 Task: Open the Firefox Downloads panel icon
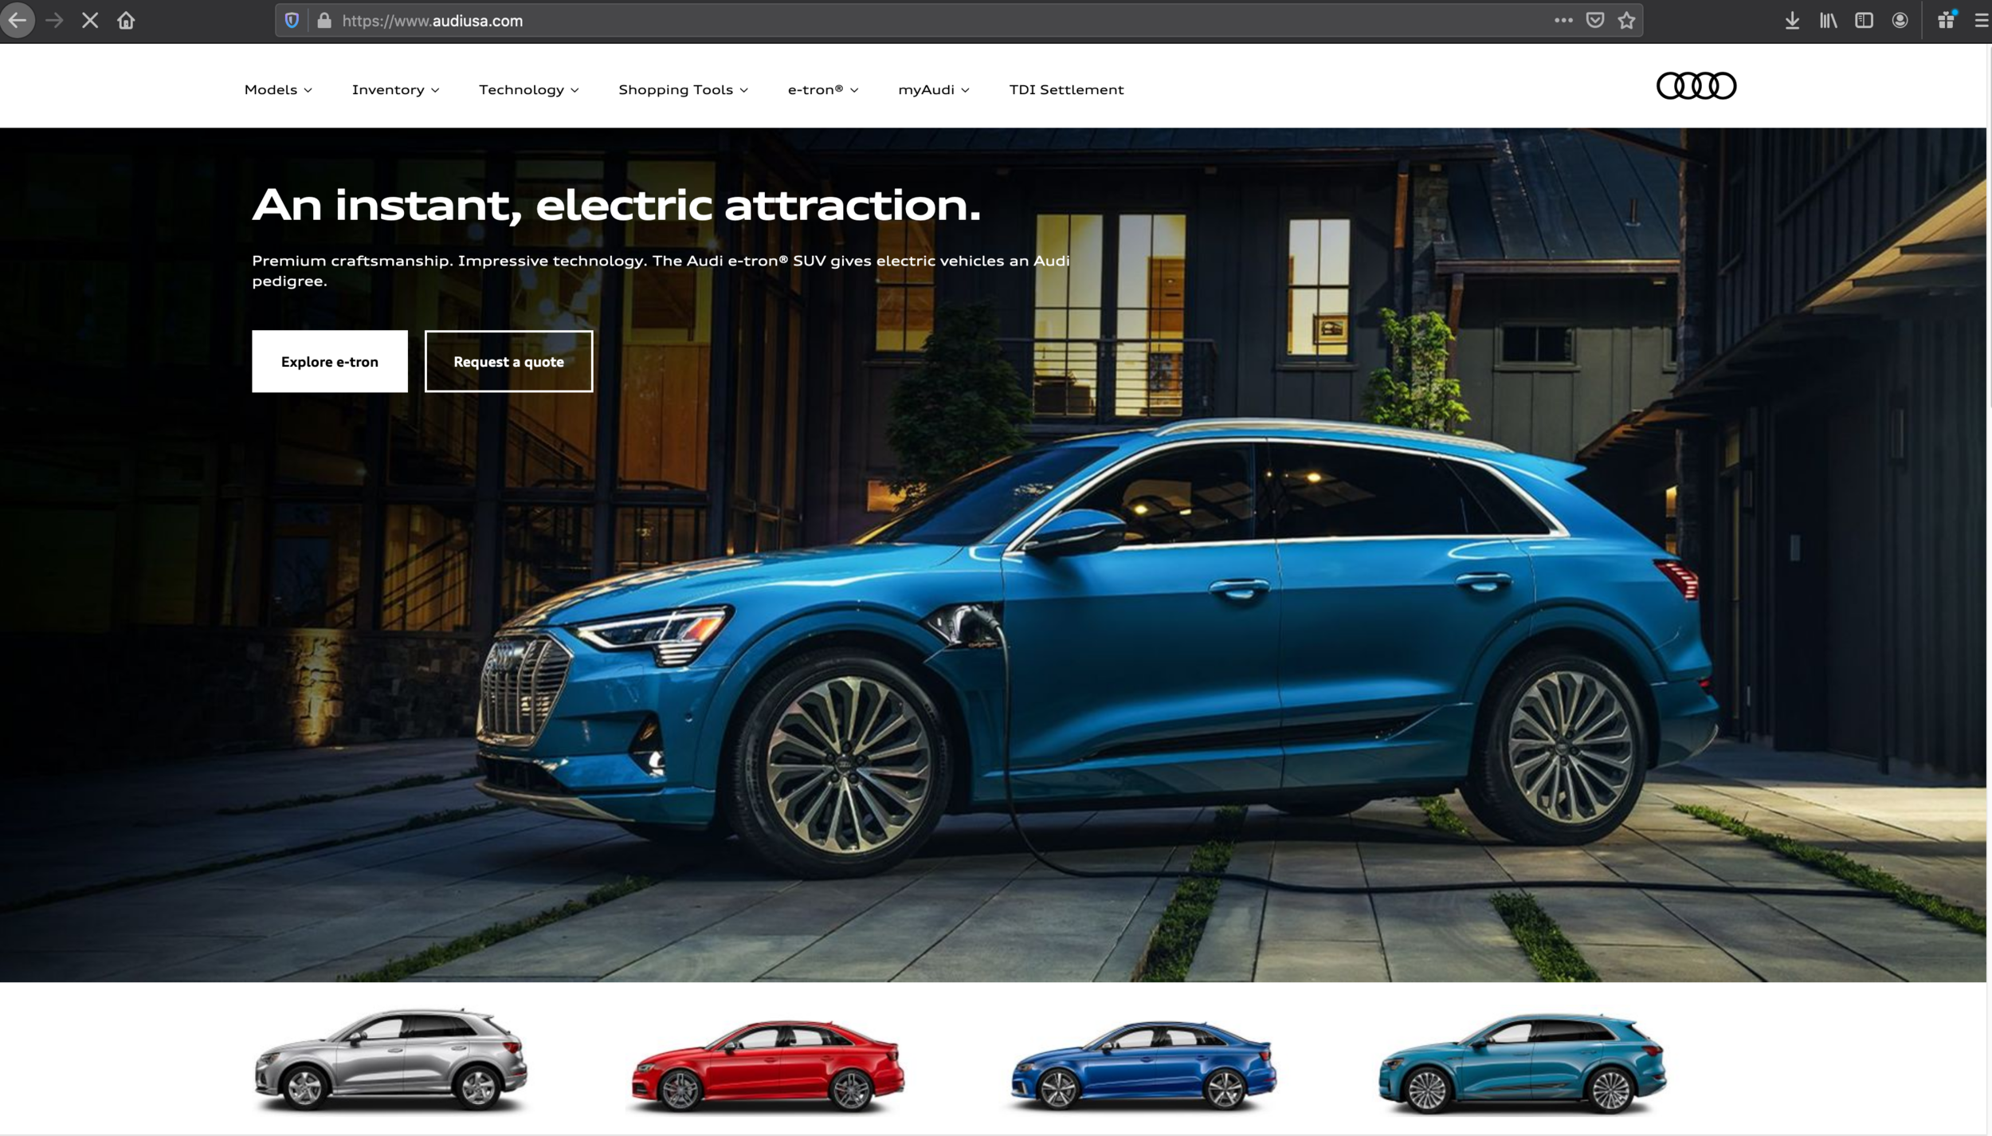(1792, 20)
